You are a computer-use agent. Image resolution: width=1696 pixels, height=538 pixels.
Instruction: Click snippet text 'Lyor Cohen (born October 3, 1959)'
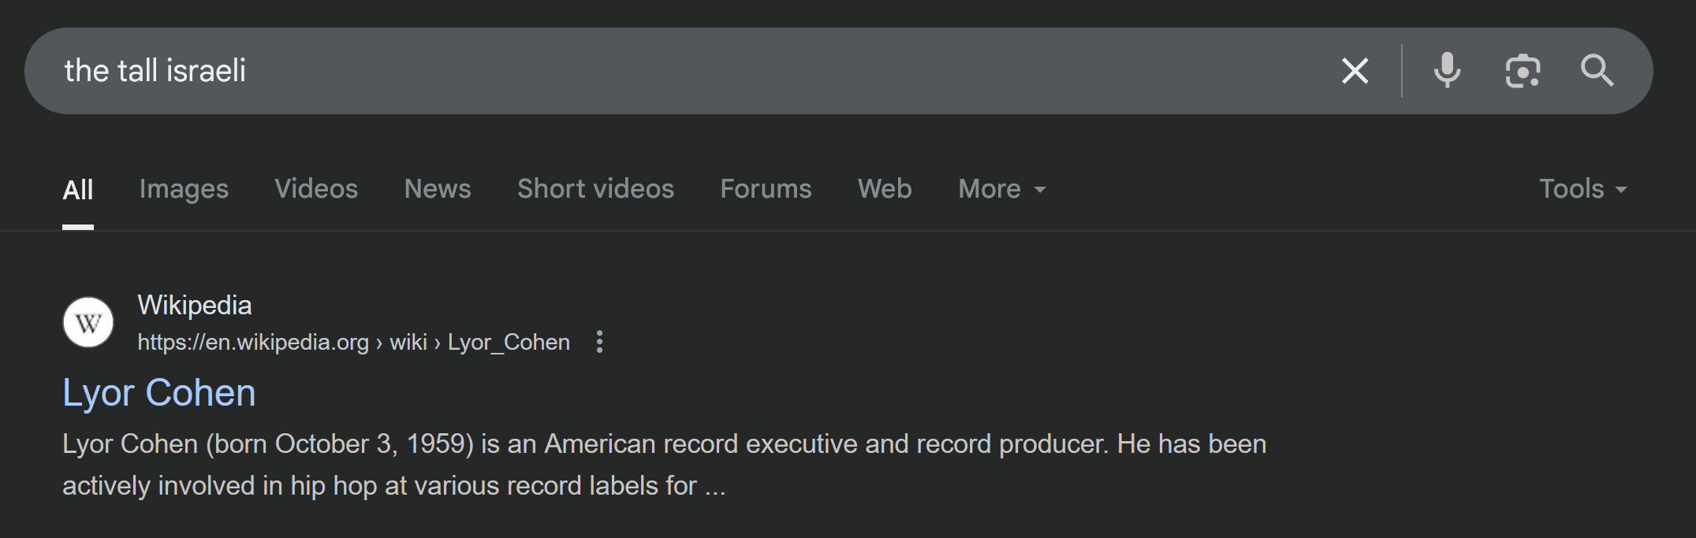[268, 444]
